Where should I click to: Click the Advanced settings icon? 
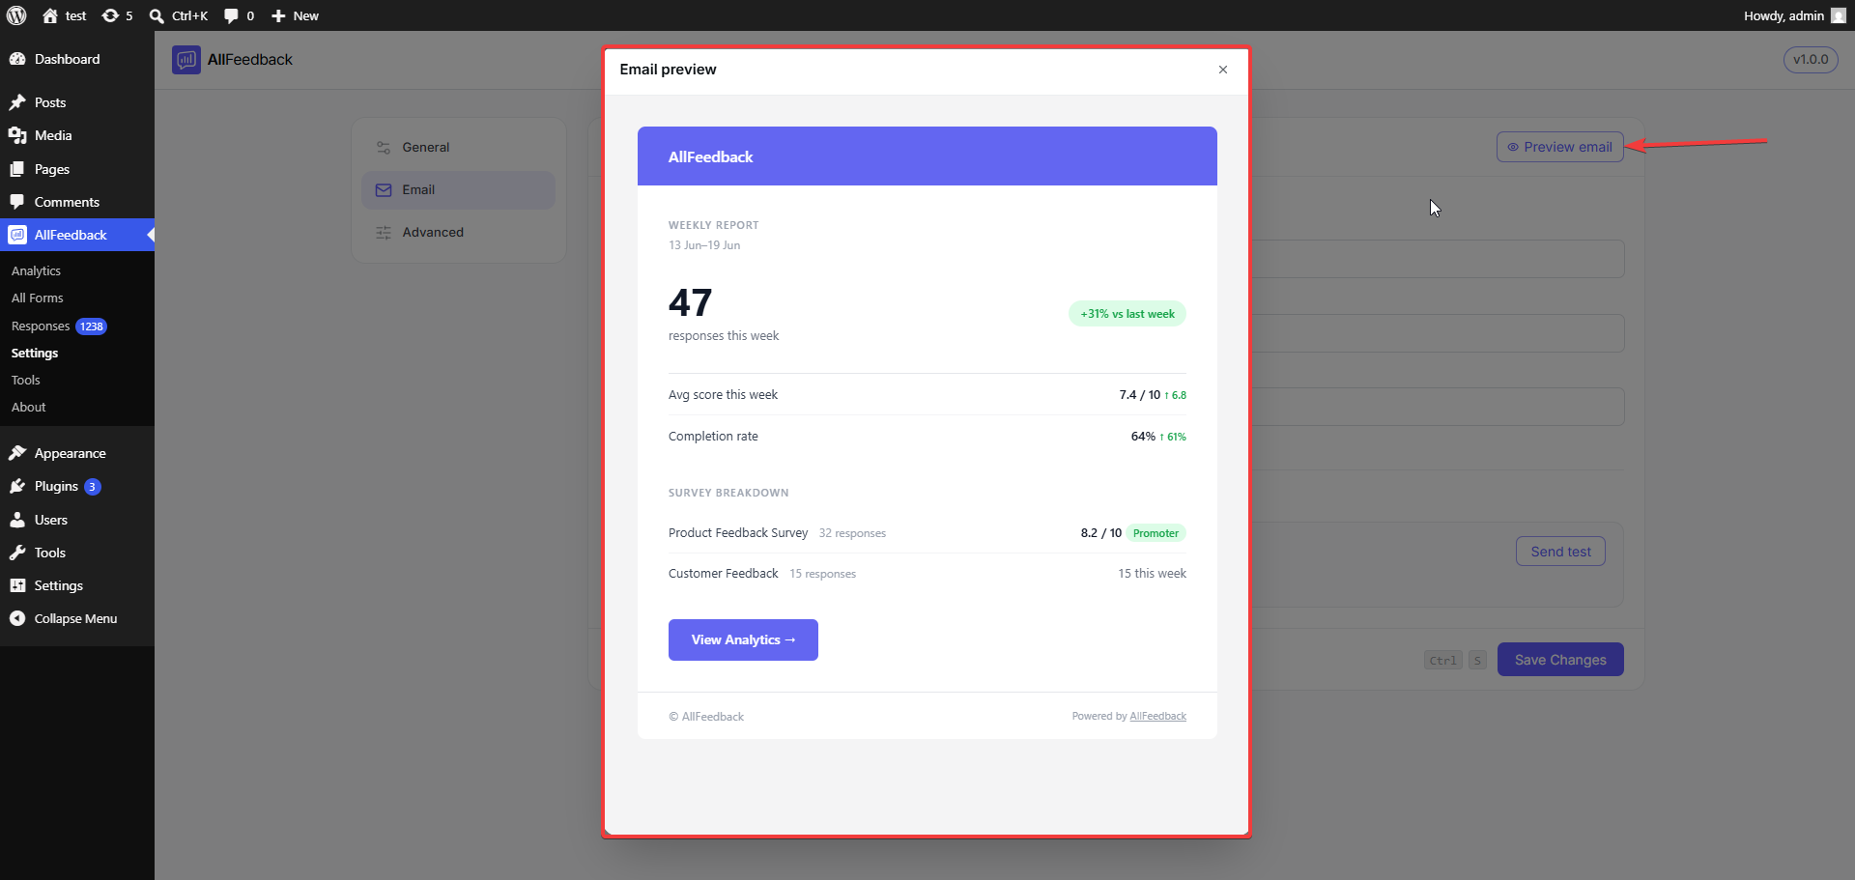pyautogui.click(x=384, y=233)
